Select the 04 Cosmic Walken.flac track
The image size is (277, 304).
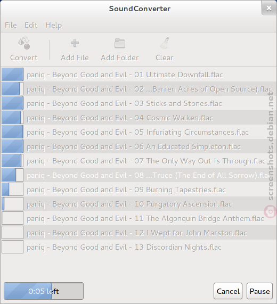[138, 118]
